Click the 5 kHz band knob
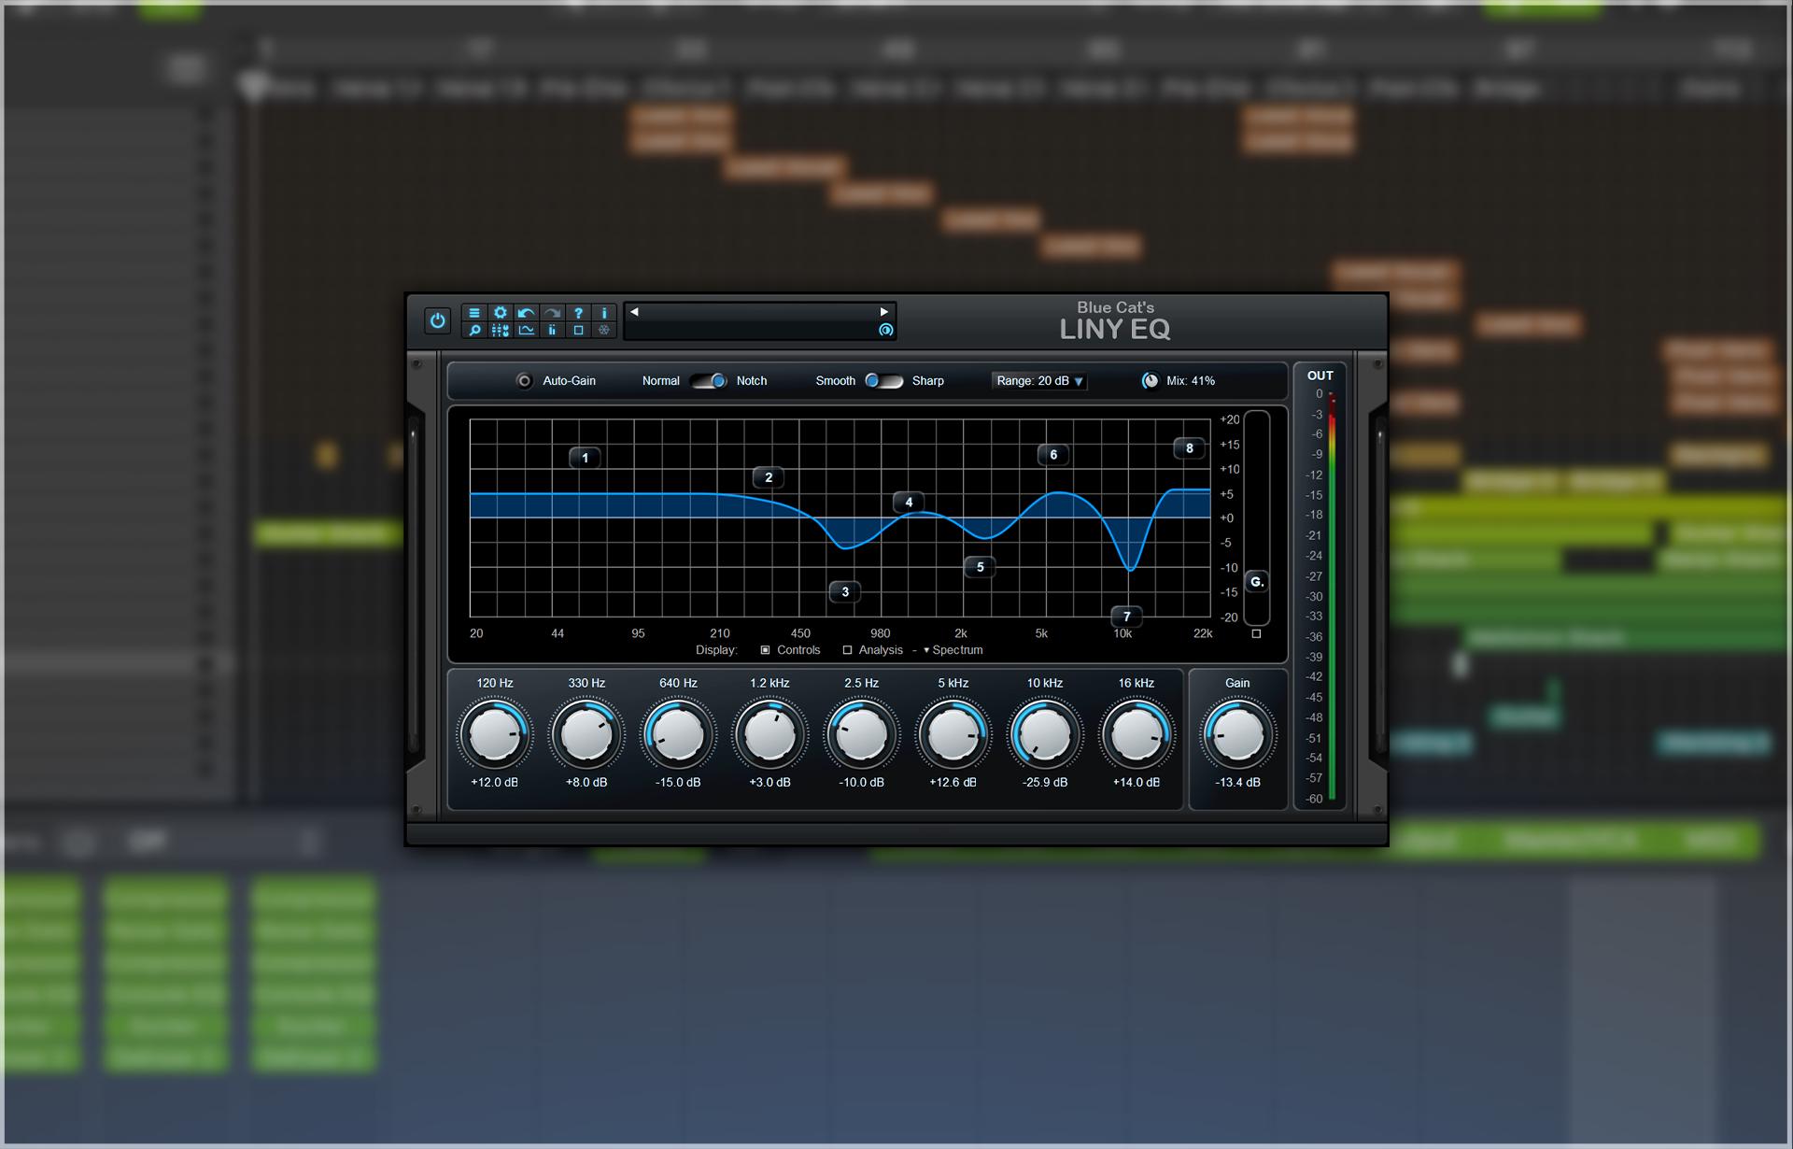The width and height of the screenshot is (1793, 1149). tap(953, 734)
